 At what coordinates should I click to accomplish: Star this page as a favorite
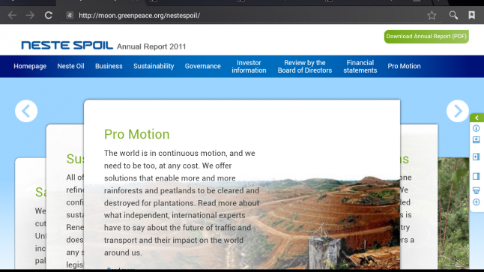432,15
